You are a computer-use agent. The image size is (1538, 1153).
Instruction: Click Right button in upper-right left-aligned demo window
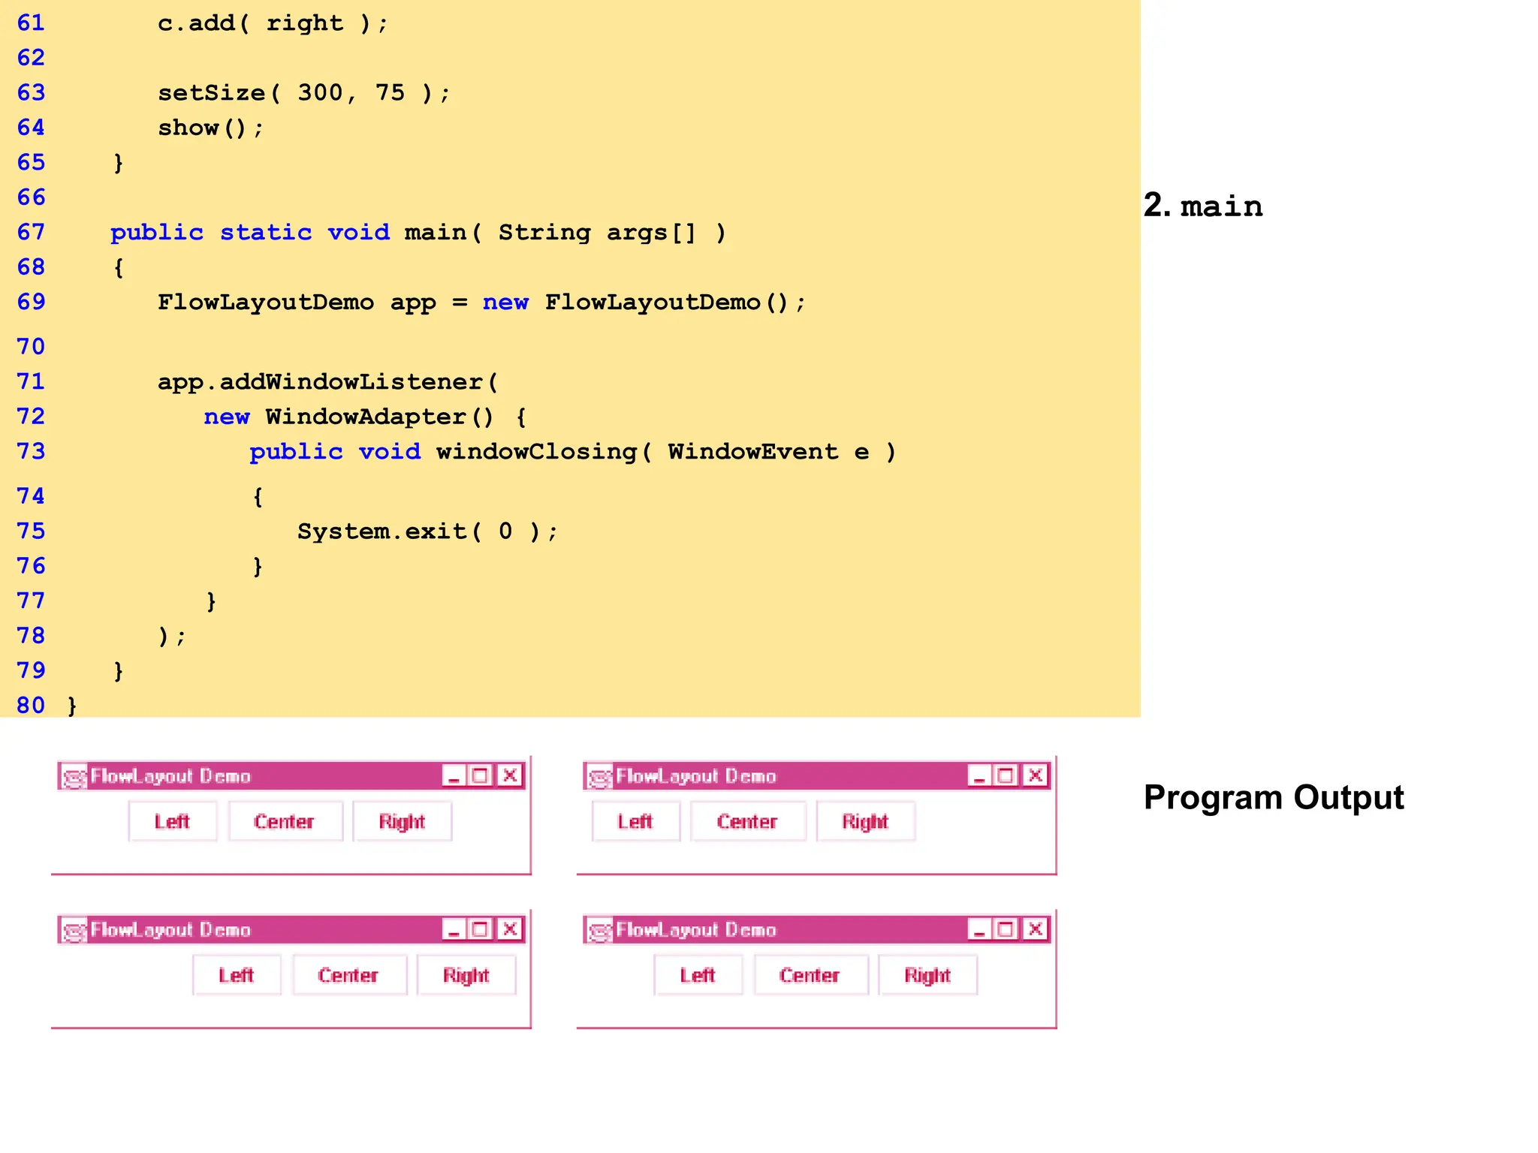click(x=865, y=821)
